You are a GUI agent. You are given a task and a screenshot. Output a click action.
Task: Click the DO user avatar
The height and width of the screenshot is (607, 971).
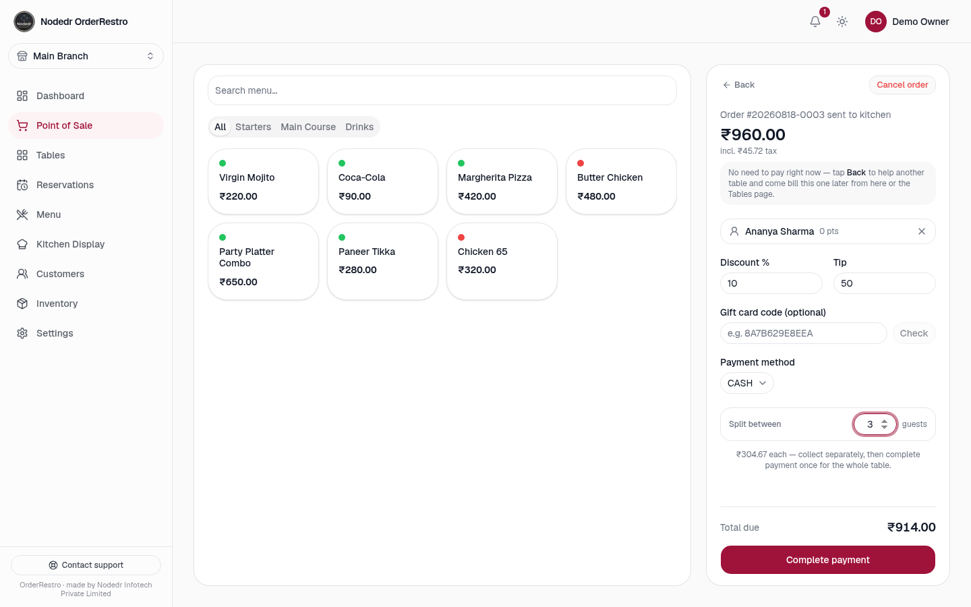(x=876, y=22)
